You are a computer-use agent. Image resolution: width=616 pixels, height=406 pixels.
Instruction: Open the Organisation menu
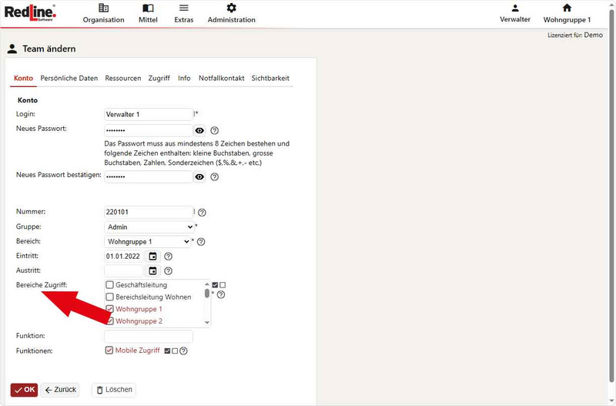(x=103, y=13)
